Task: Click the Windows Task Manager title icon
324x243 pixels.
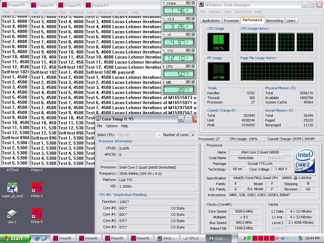Action: tap(201, 5)
